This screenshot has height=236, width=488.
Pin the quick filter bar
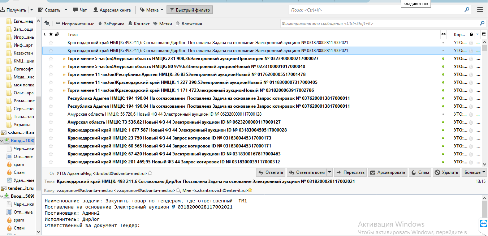47,23
